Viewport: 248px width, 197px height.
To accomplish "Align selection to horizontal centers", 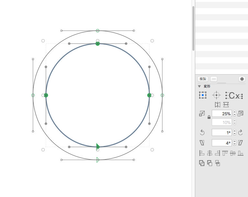I will (x=210, y=153).
